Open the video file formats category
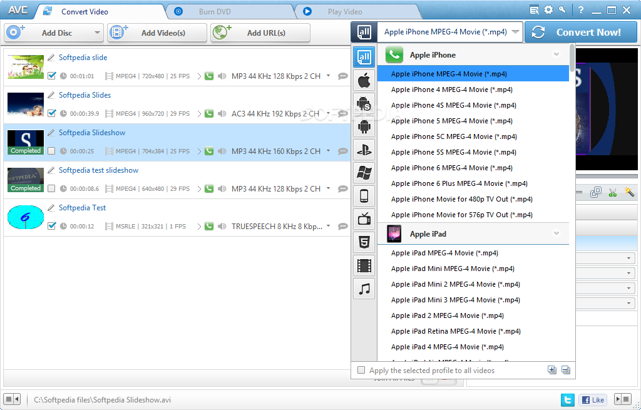Screen dimensions: 641x410 (x=364, y=265)
